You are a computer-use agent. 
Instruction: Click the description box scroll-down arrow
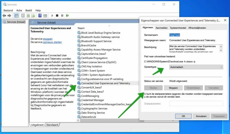(221, 50)
